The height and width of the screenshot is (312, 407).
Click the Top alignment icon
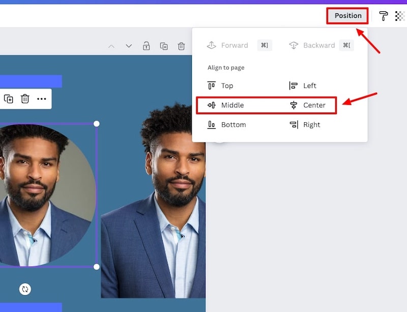point(212,86)
